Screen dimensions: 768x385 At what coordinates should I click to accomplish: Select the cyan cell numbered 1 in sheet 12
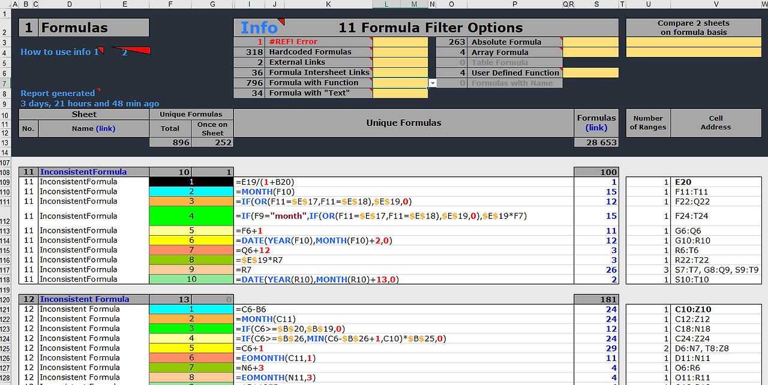pyautogui.click(x=191, y=309)
